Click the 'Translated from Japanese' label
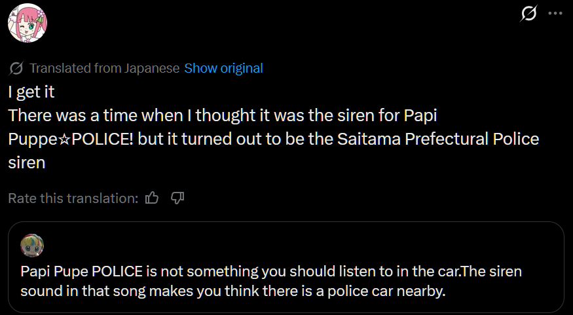The height and width of the screenshot is (315, 573). tap(105, 68)
